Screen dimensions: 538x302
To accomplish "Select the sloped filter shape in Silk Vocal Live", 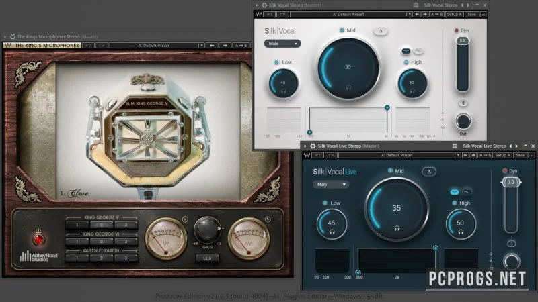I will coord(467,192).
